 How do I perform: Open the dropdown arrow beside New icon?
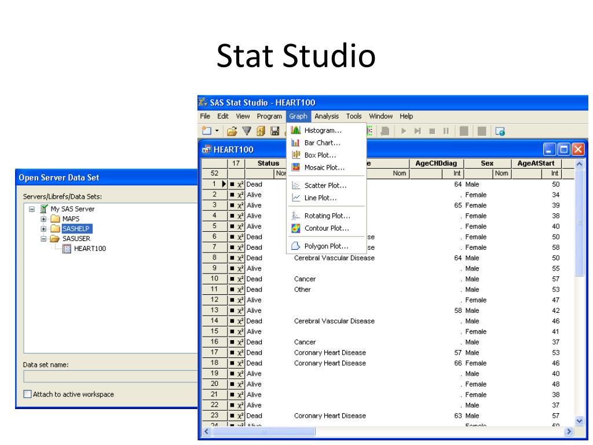[x=217, y=131]
